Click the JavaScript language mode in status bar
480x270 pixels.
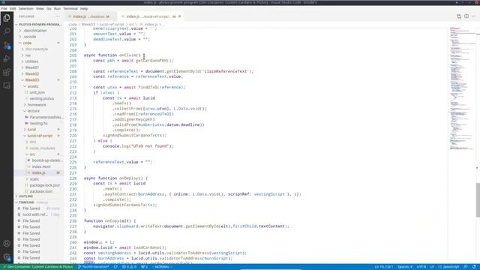tap(448, 267)
